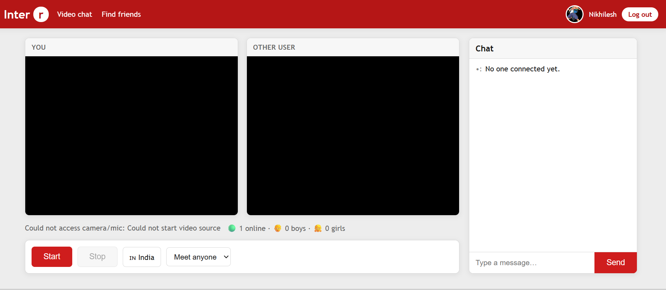Click Nikhilesh's profile avatar
The height and width of the screenshot is (290, 666).
(x=574, y=14)
